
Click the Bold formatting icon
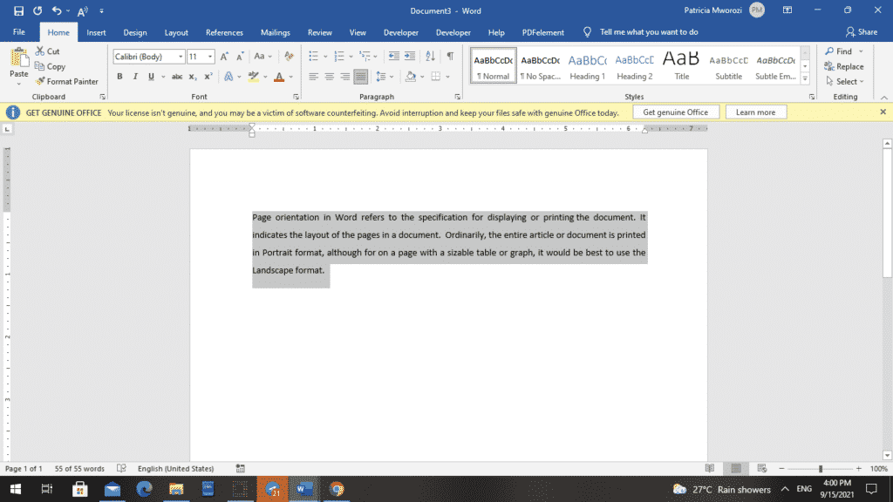pos(119,76)
